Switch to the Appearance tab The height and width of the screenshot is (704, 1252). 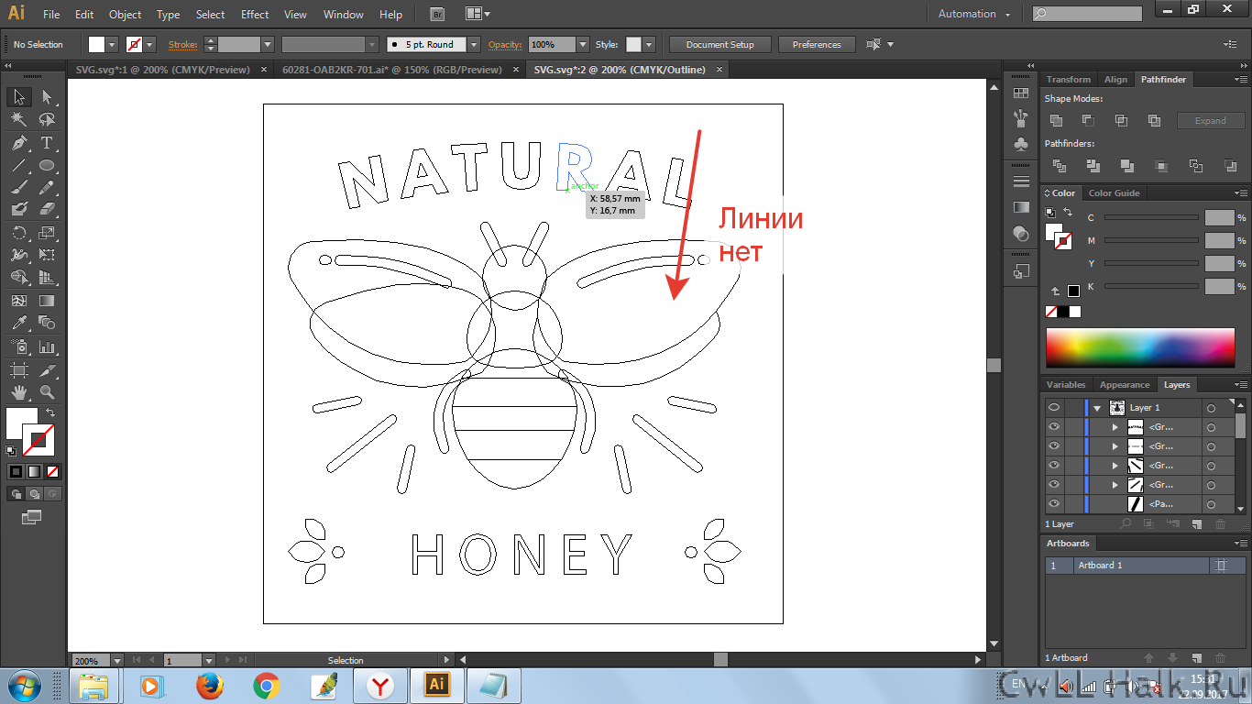click(x=1125, y=385)
